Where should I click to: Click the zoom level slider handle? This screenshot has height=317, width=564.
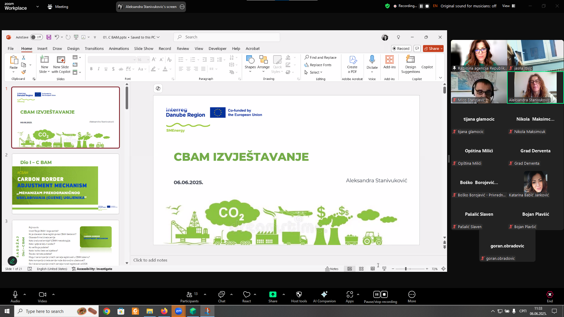click(x=406, y=269)
